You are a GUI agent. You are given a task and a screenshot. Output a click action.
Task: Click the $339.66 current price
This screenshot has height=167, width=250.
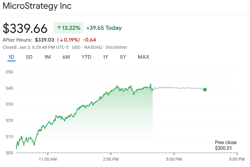click(25, 28)
